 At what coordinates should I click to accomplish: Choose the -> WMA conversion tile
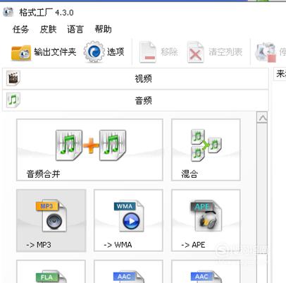tap(128, 220)
